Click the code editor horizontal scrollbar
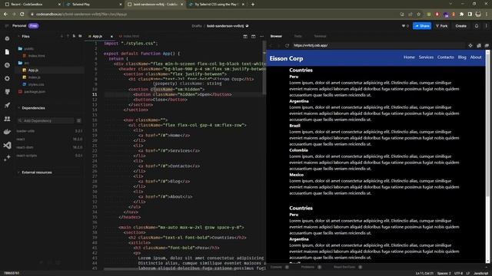Viewport: 492px width, 276px height. tap(184, 269)
